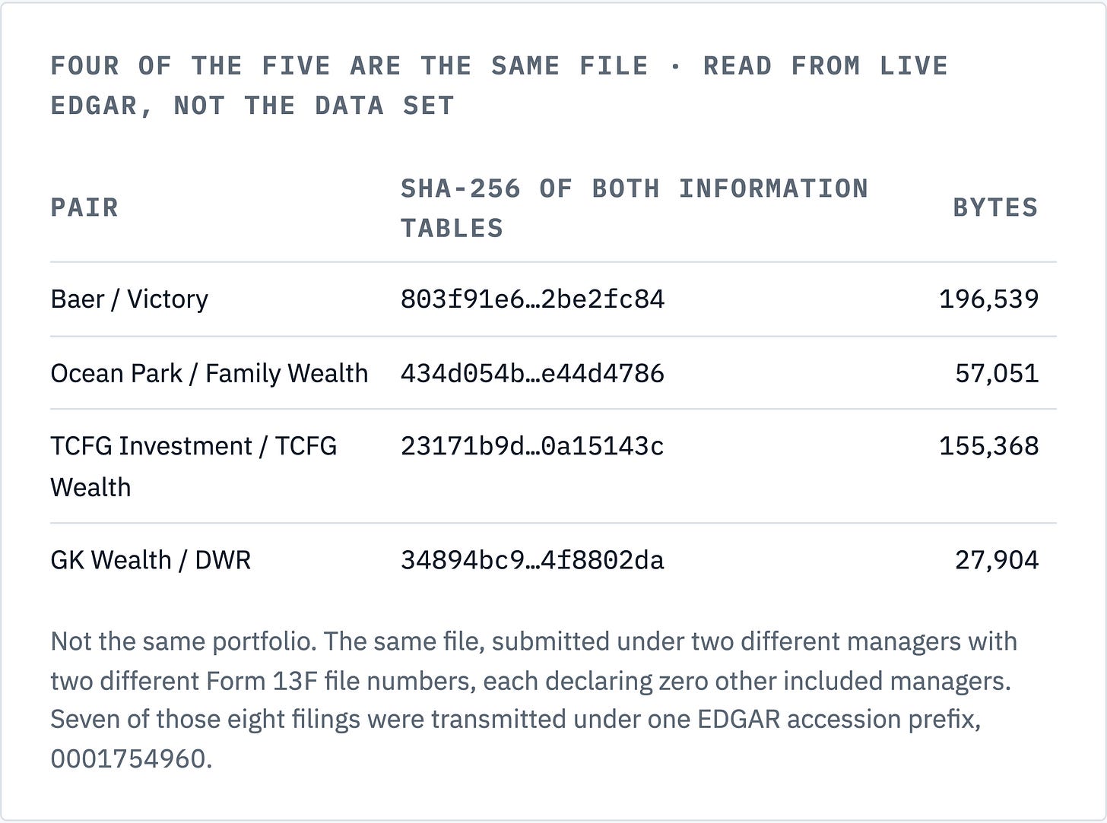Click the 27,904 bytes value
This screenshot has width=1107, height=823.
[997, 560]
